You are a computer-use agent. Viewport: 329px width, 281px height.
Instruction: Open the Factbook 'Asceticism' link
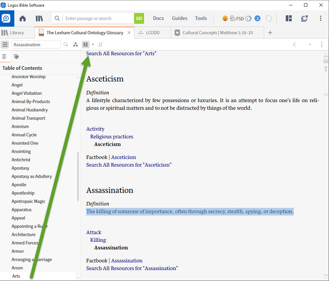(x=123, y=157)
